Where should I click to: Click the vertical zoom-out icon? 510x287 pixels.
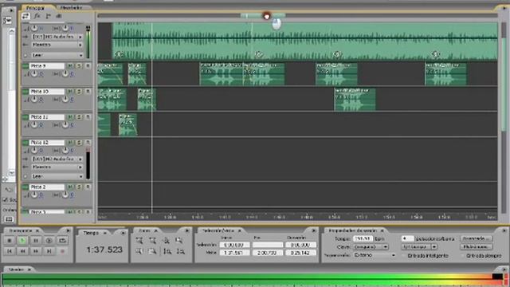click(x=181, y=251)
